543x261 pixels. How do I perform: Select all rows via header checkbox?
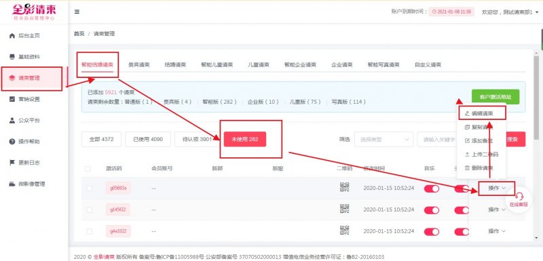[x=88, y=169]
